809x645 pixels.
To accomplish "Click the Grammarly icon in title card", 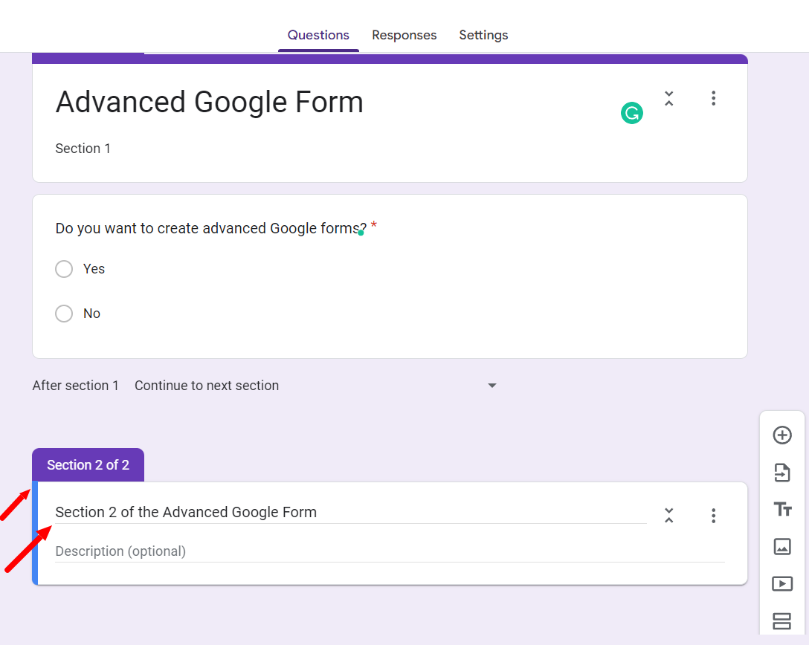I will [x=631, y=114].
